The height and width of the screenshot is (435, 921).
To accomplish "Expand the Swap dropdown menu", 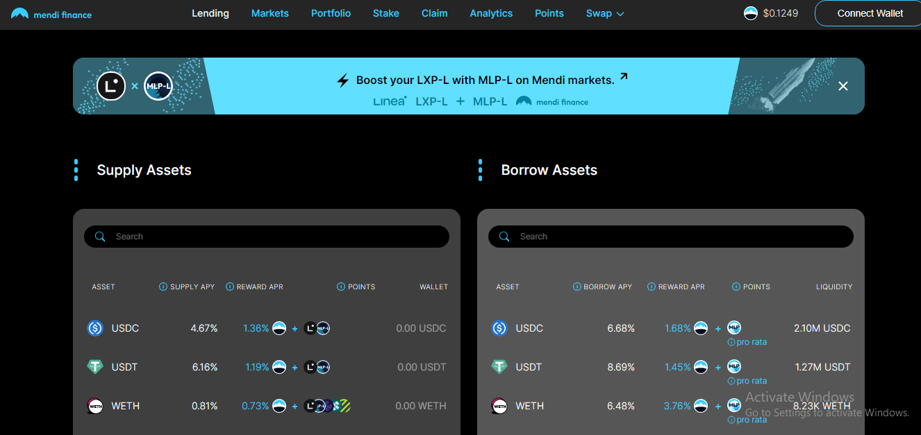I will pos(605,13).
